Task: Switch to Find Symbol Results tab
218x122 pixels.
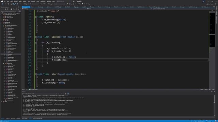Action: pyautogui.click(x=38, y=119)
